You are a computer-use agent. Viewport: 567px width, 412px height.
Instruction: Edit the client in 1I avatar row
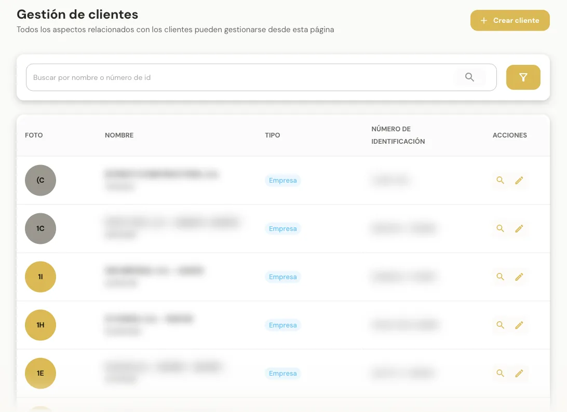click(x=519, y=277)
